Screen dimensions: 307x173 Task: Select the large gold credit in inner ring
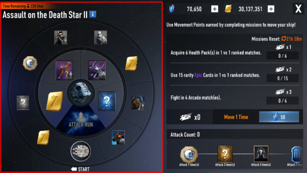[x=55, y=101]
